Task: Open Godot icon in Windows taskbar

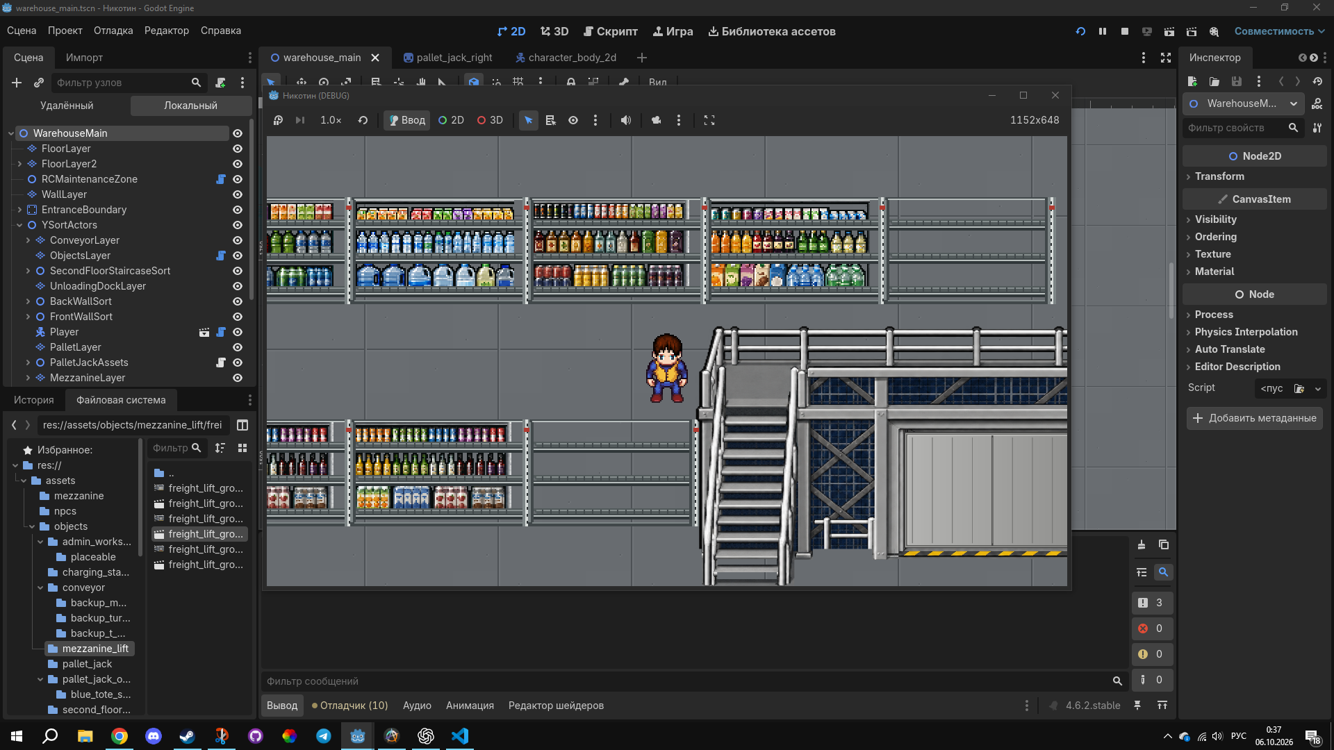Action: point(357,736)
